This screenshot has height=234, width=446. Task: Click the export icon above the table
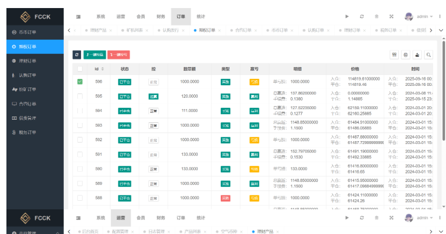417,55
